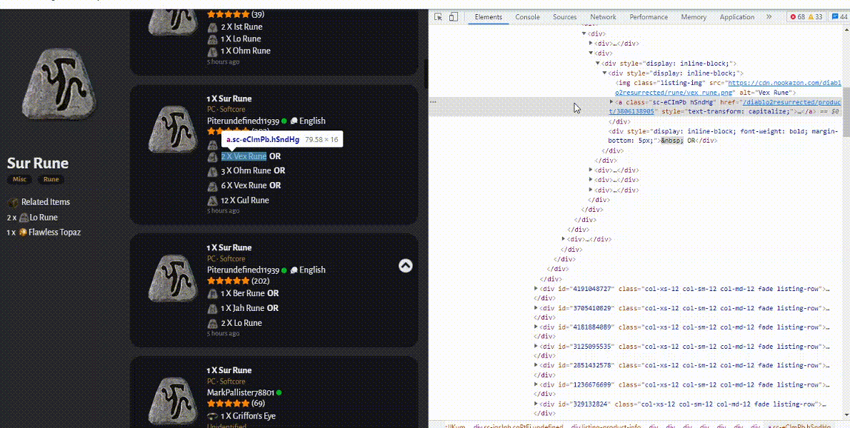This screenshot has height=428, width=850.
Task: Click the 202 reviews star rating
Action: pyautogui.click(x=239, y=281)
